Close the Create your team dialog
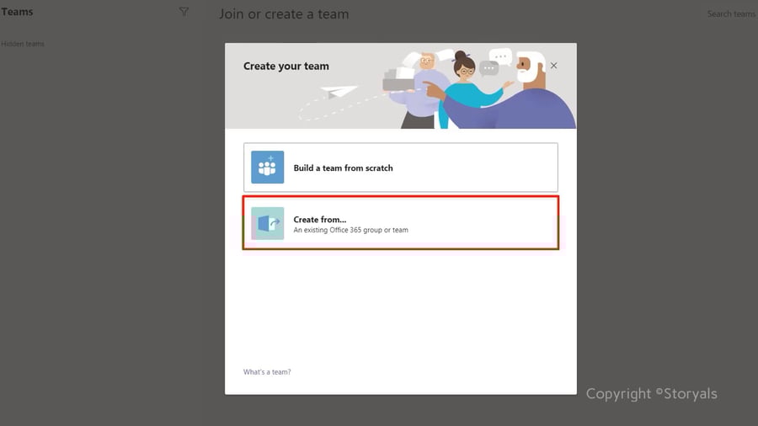This screenshot has width=758, height=426. (x=553, y=66)
